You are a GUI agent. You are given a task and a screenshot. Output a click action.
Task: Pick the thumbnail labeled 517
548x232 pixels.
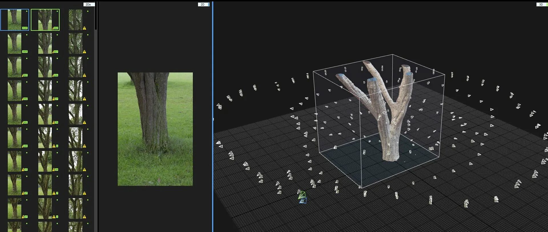[x=45, y=43]
